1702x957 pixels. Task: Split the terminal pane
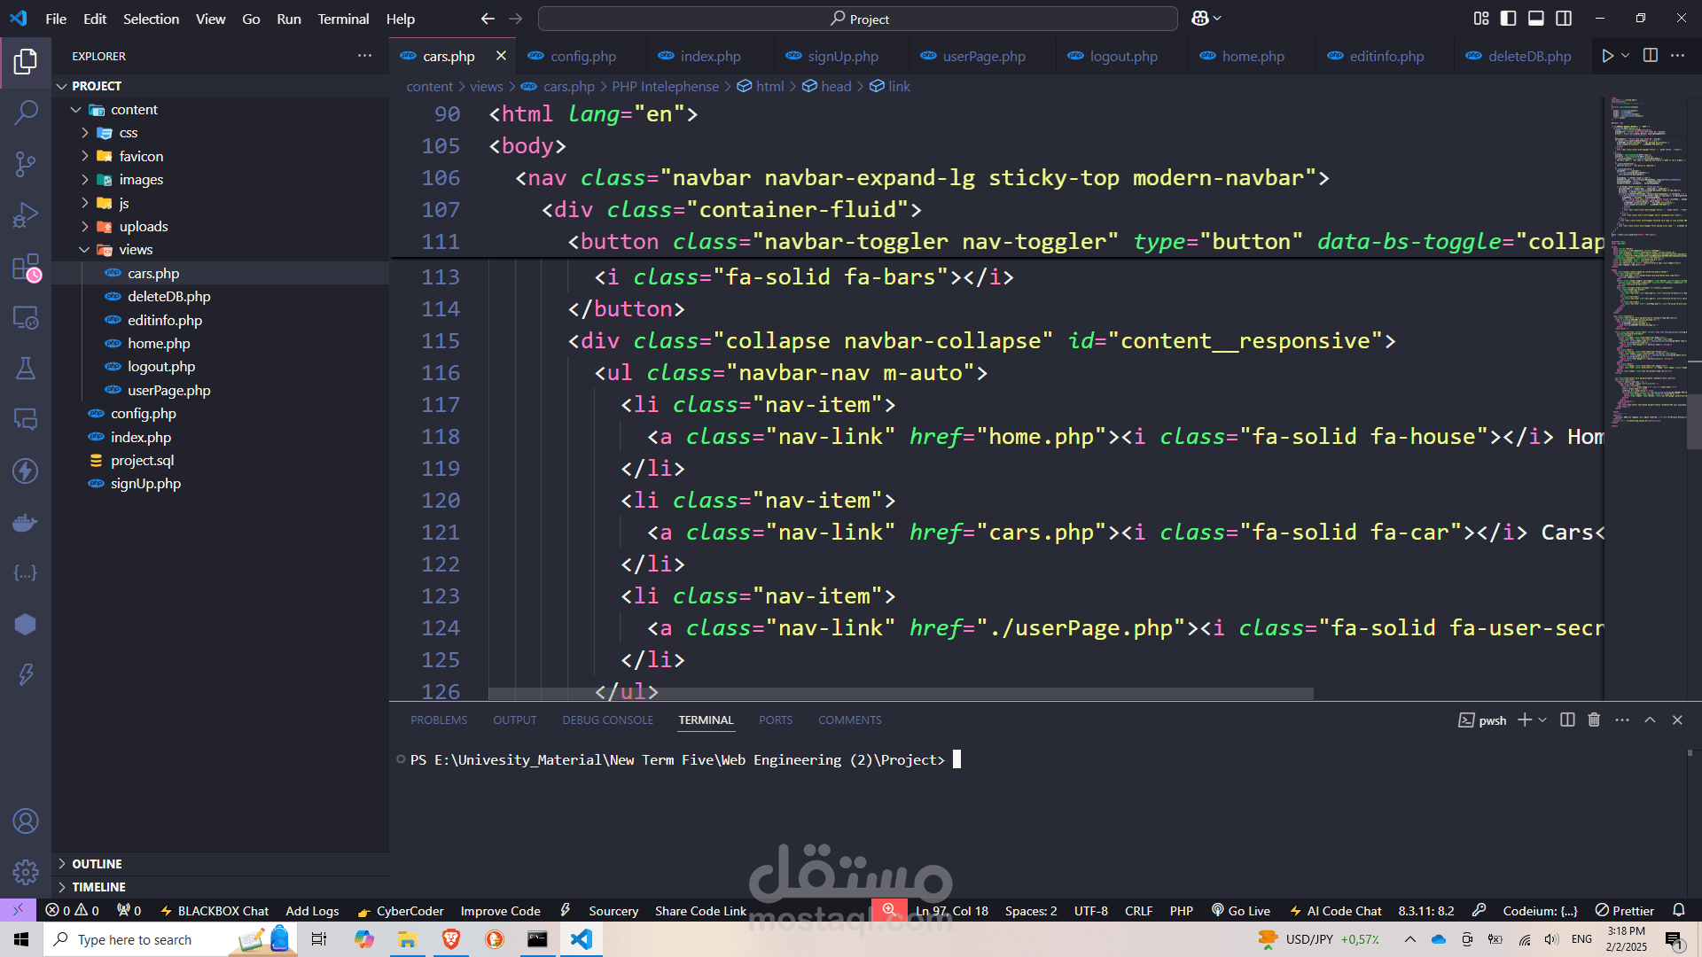click(x=1567, y=720)
